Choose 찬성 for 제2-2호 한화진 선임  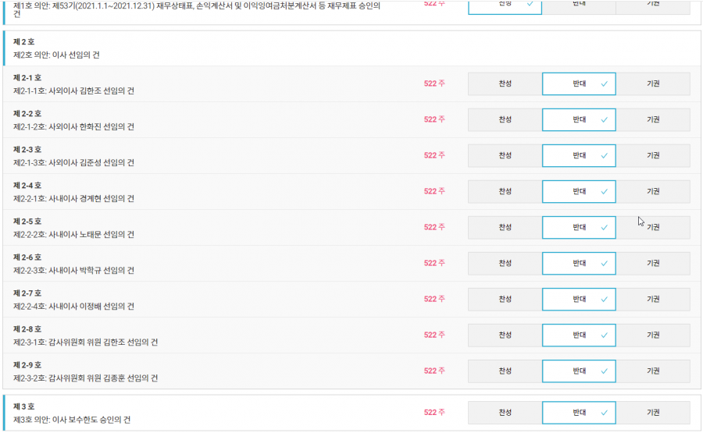505,119
